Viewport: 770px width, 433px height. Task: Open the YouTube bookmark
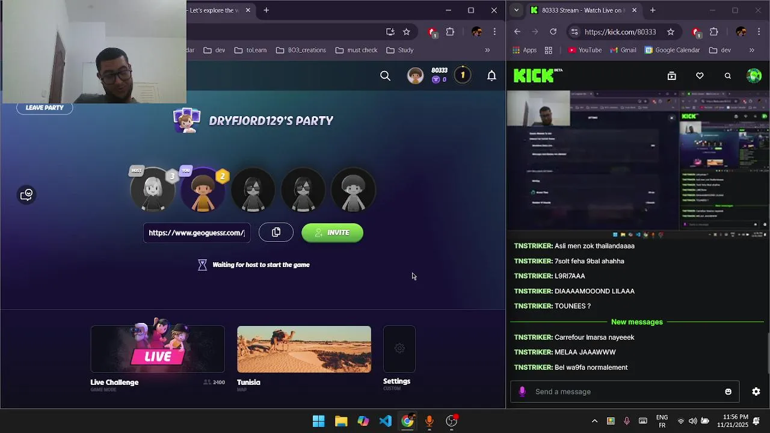pos(585,50)
